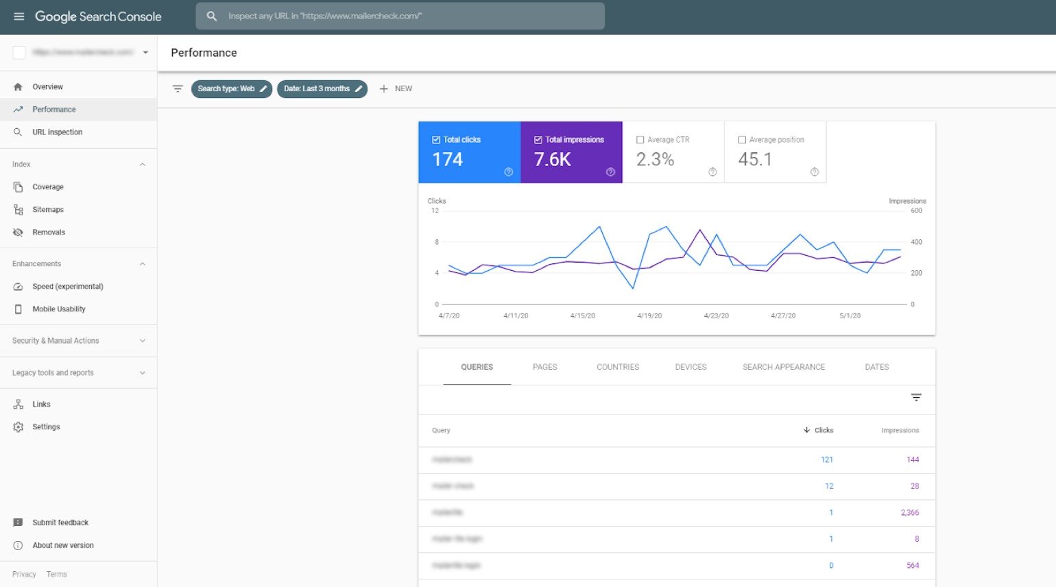Click the Sitemaps icon

pos(18,210)
